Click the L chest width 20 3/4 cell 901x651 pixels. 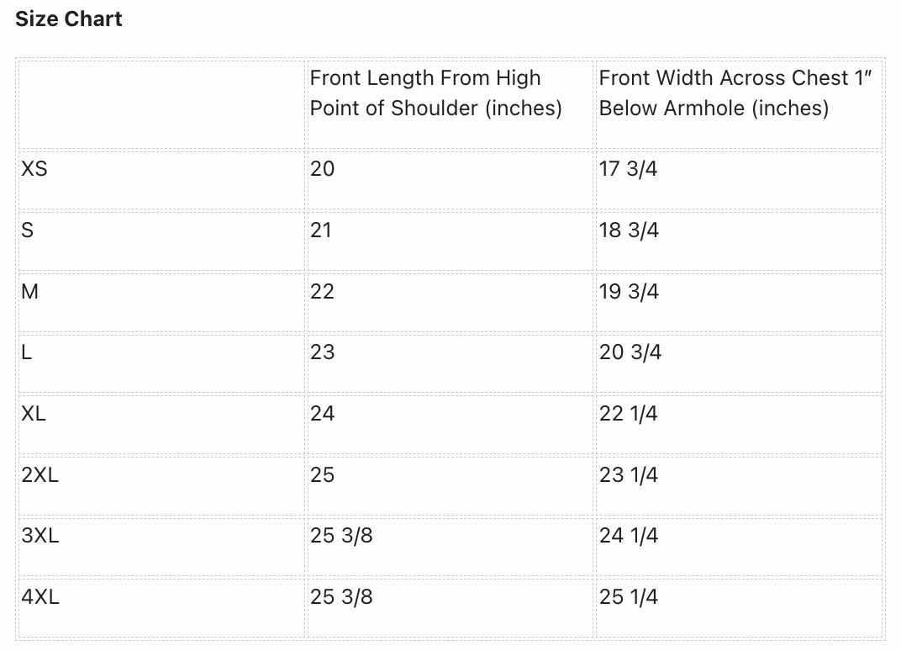pyautogui.click(x=630, y=352)
